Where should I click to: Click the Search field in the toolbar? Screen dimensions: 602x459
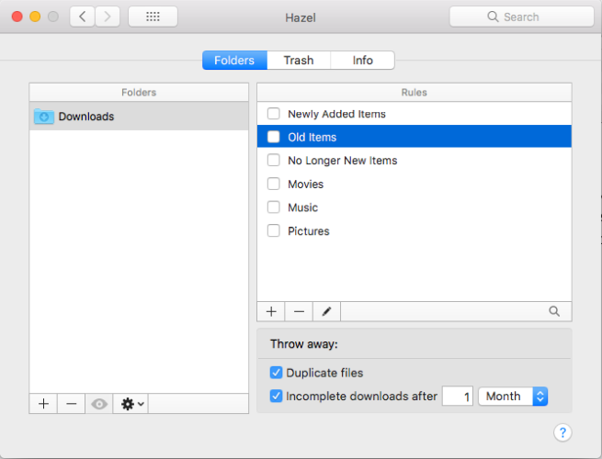[522, 17]
